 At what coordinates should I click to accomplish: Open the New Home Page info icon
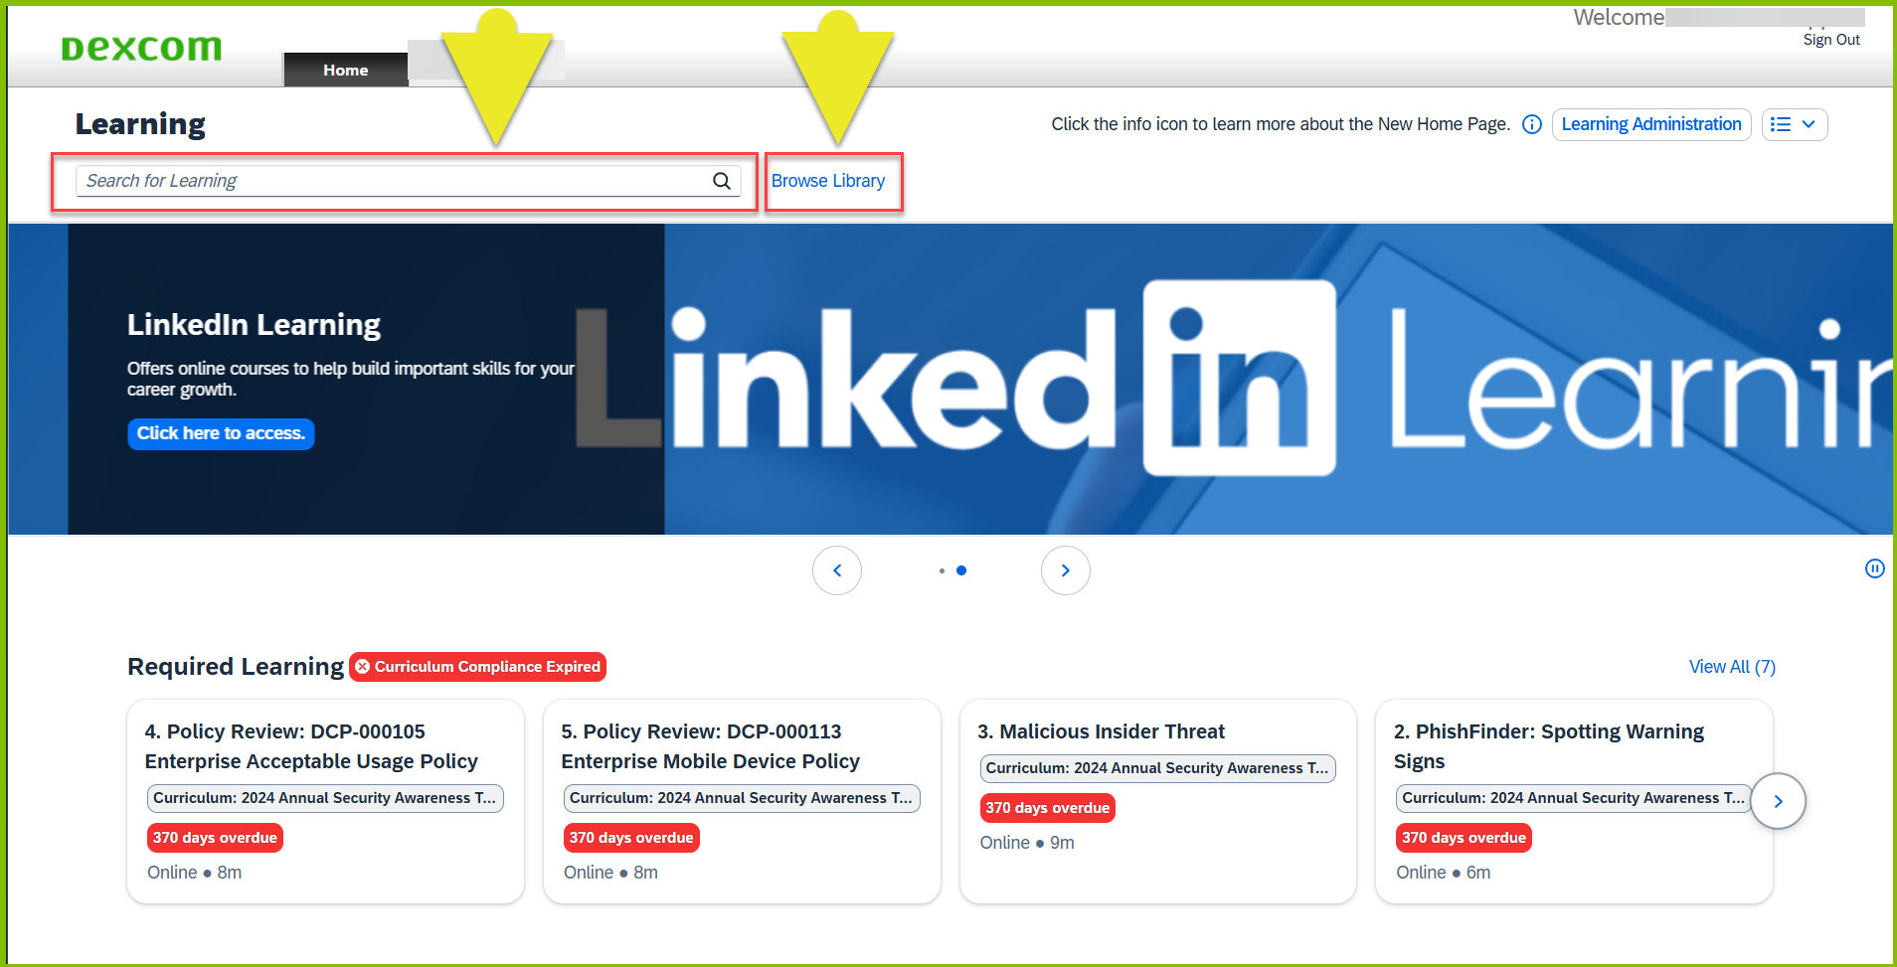pyautogui.click(x=1532, y=124)
